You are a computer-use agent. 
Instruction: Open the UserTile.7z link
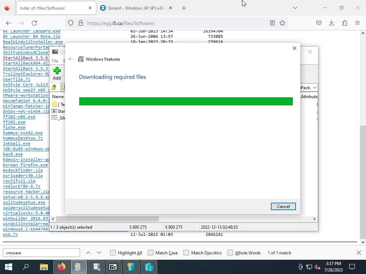[16, 79]
